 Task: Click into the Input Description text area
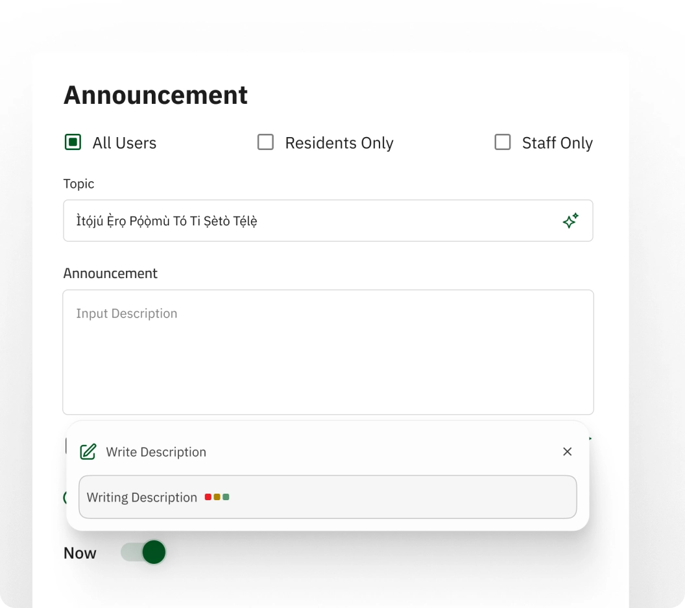click(328, 352)
